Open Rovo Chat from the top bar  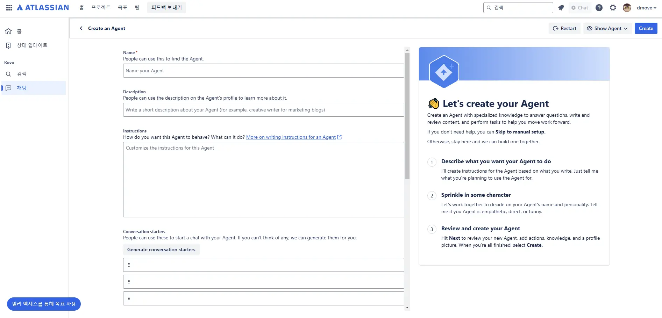(x=579, y=7)
